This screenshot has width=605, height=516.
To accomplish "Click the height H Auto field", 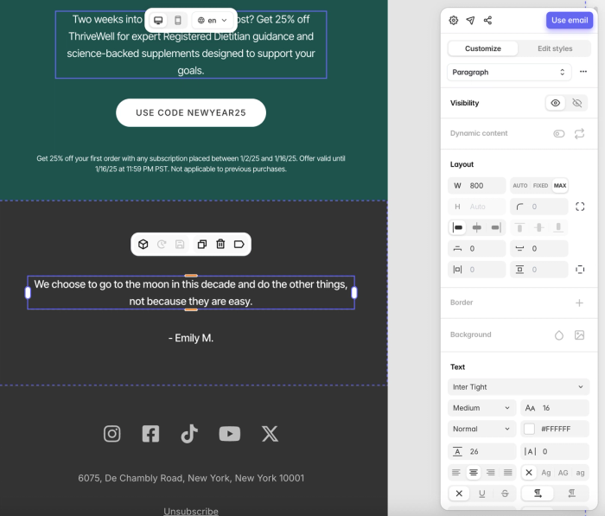I will (x=476, y=207).
